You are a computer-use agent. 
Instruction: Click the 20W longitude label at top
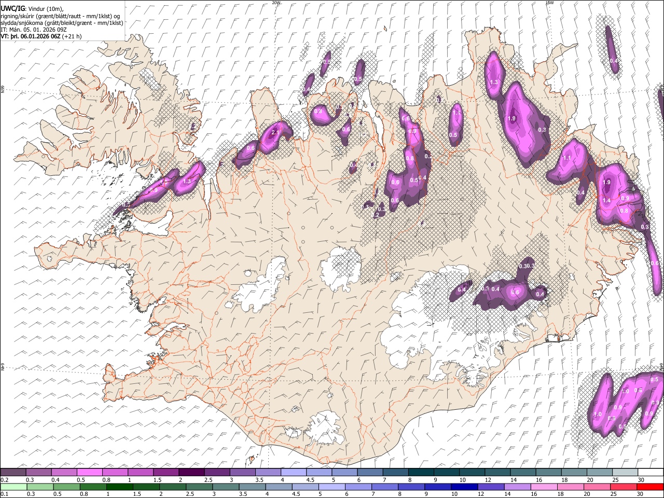(x=276, y=3)
